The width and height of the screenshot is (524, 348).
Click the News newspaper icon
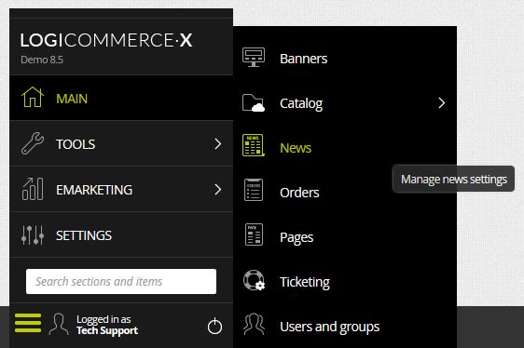[x=254, y=145]
